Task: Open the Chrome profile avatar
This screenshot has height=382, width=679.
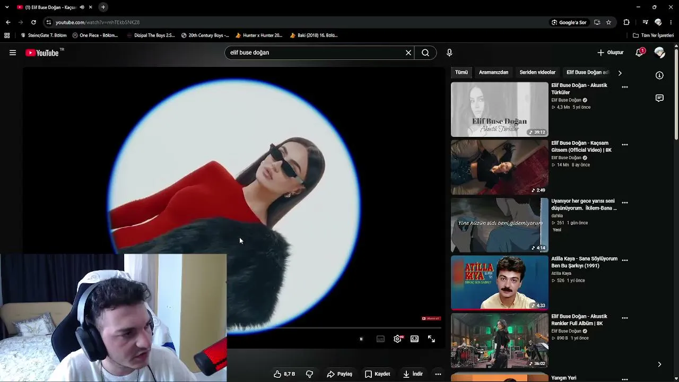Action: [658, 22]
